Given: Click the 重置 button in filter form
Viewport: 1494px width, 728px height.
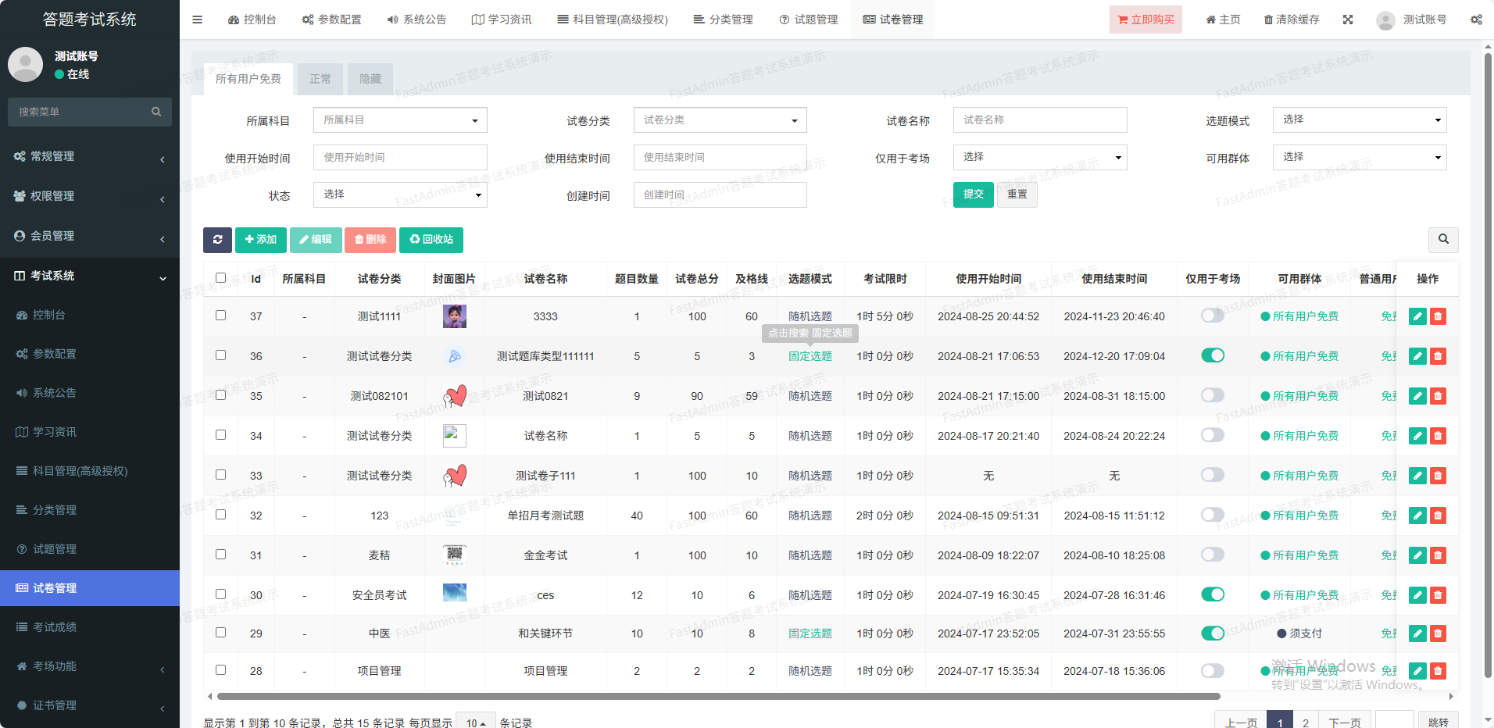Looking at the screenshot, I should coord(1017,194).
